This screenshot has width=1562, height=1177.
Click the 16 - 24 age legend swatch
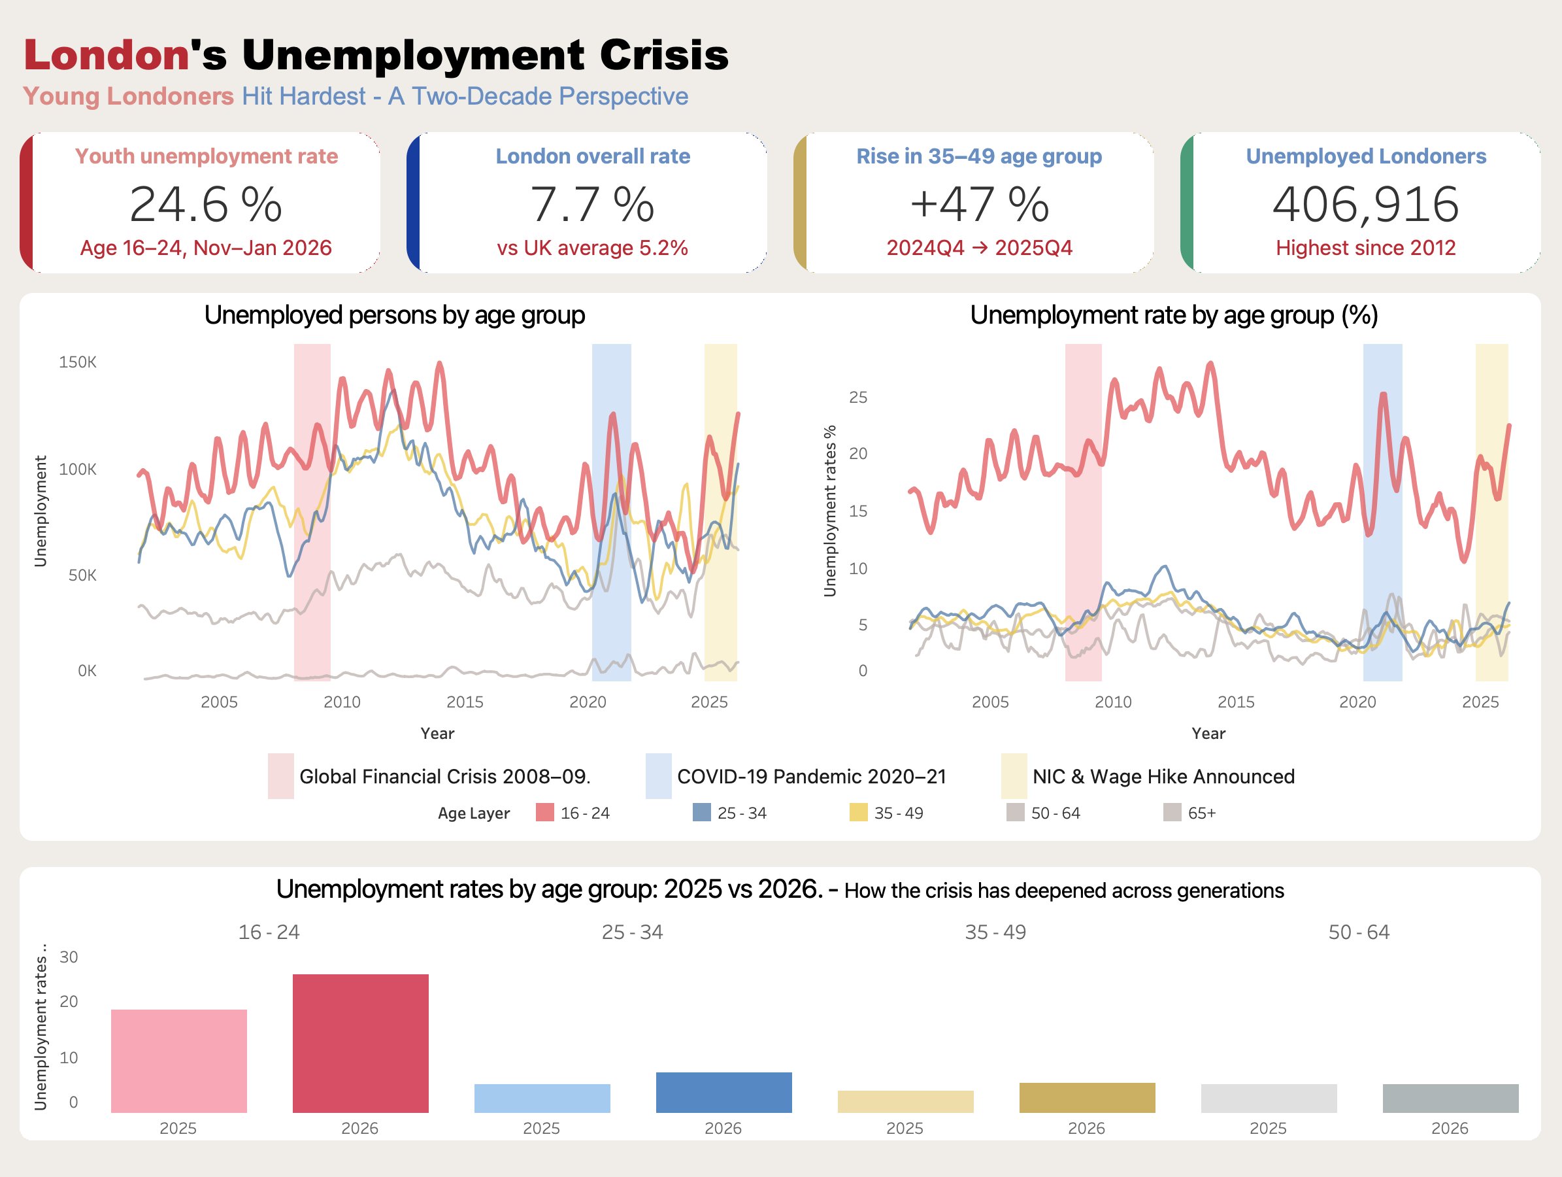(544, 812)
